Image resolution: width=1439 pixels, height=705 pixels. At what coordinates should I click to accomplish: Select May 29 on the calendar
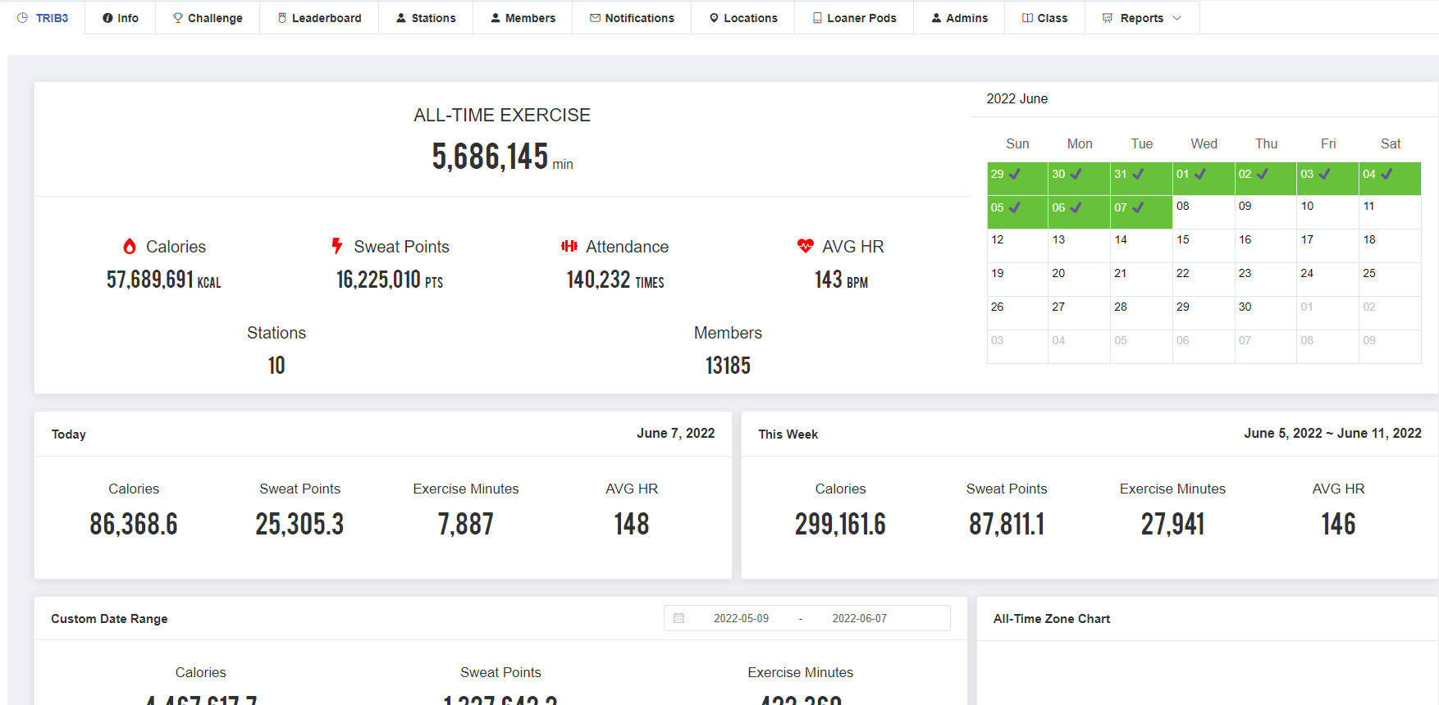click(x=1017, y=179)
